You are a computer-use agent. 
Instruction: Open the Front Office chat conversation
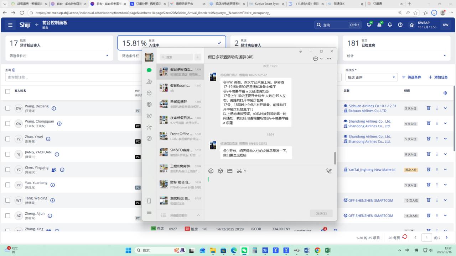pyautogui.click(x=180, y=136)
